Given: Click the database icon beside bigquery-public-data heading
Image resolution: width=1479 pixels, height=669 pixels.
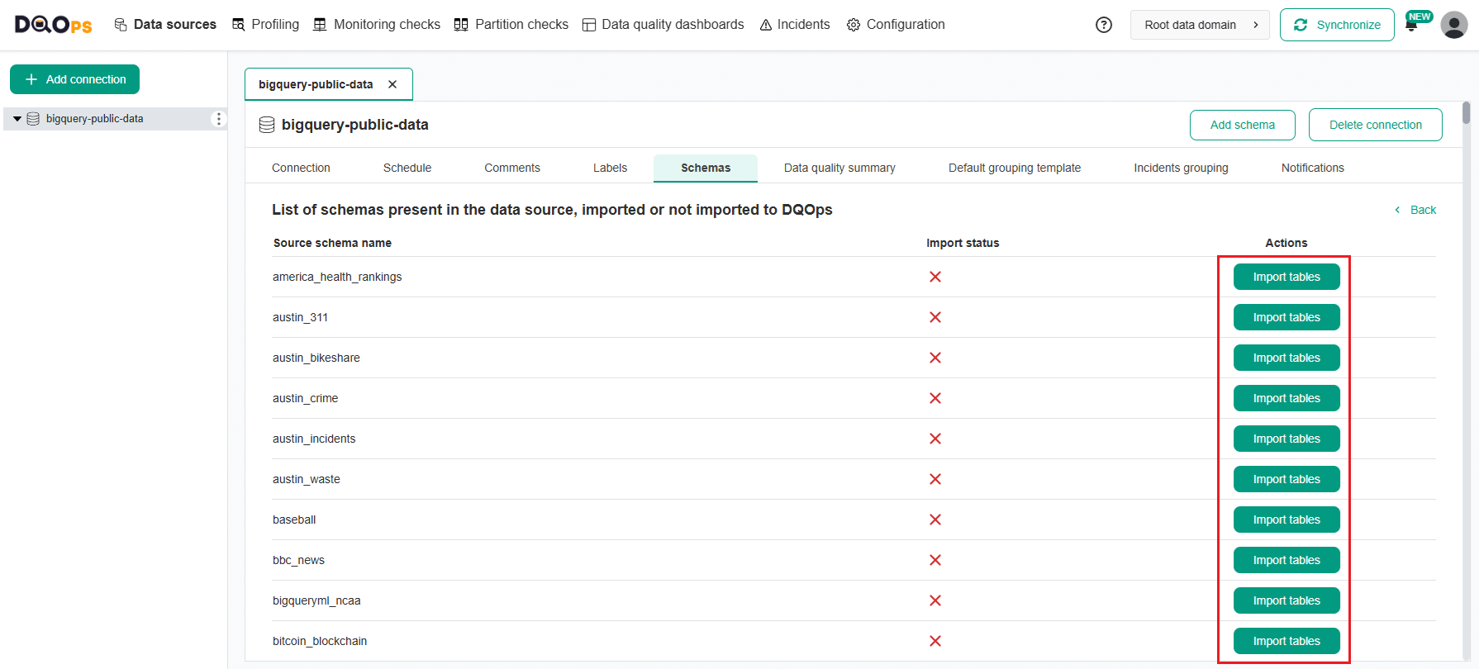Looking at the screenshot, I should [x=267, y=125].
